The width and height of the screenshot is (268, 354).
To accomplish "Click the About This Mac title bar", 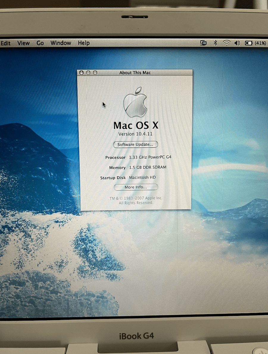I will tap(135, 73).
